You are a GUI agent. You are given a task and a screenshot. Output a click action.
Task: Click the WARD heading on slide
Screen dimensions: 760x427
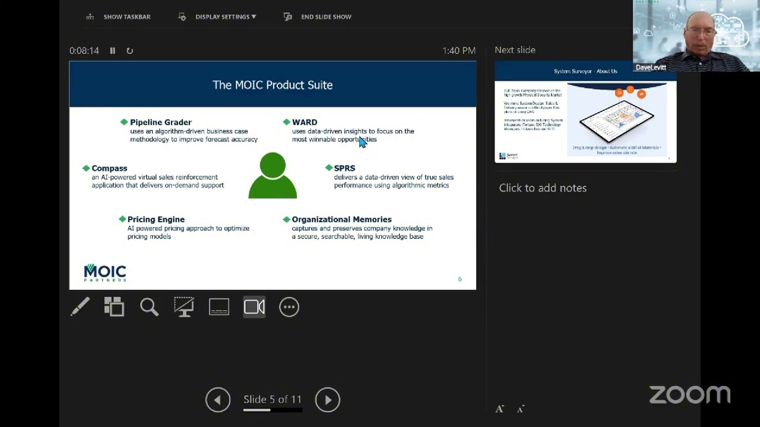305,122
